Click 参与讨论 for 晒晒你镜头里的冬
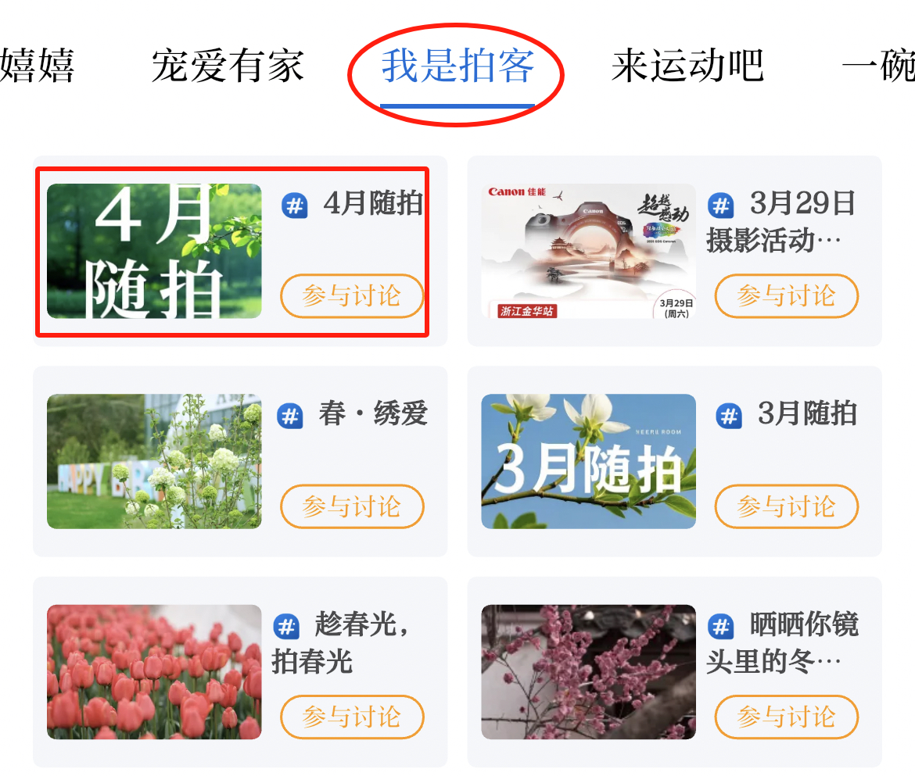The height and width of the screenshot is (776, 915). tap(786, 717)
